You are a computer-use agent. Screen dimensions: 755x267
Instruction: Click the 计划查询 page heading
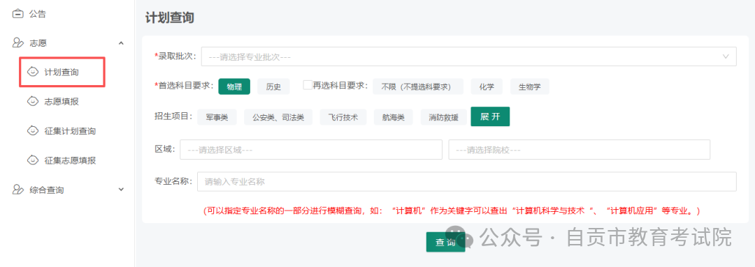(169, 17)
